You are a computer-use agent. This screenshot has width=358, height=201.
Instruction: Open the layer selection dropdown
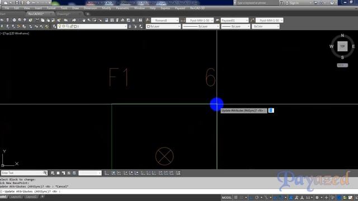[x=92, y=26]
